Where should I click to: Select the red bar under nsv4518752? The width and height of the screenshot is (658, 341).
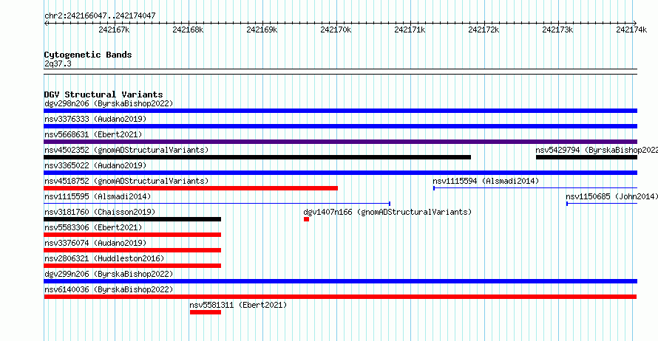pos(191,188)
